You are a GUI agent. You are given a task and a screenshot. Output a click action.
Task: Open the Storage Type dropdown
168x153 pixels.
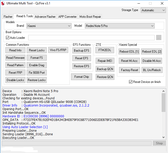pos(153,10)
